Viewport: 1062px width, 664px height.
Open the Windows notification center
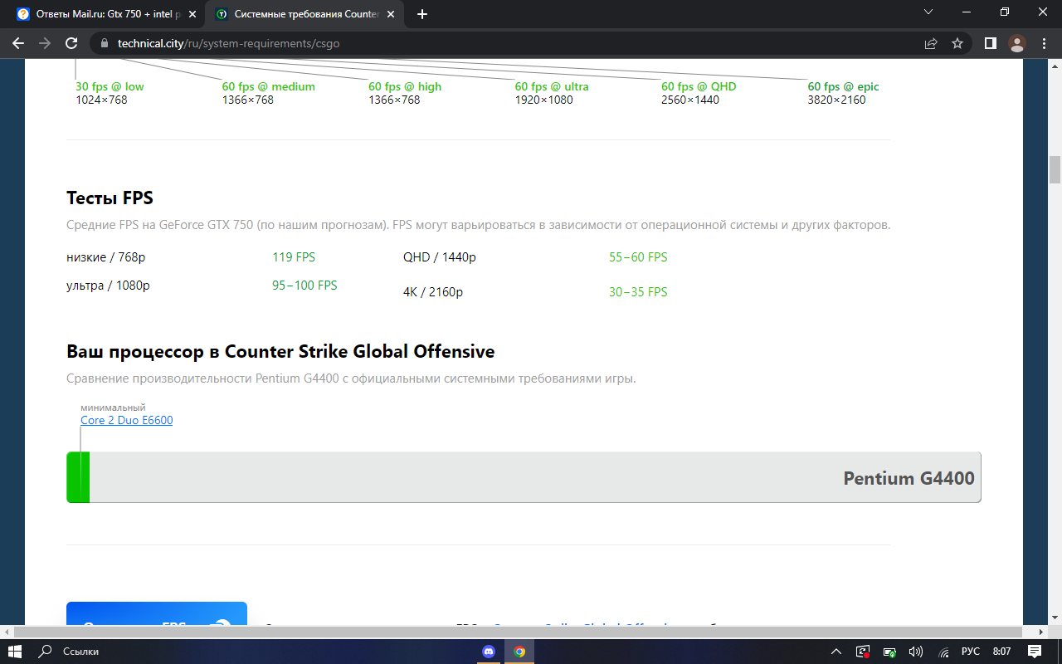tap(1035, 652)
